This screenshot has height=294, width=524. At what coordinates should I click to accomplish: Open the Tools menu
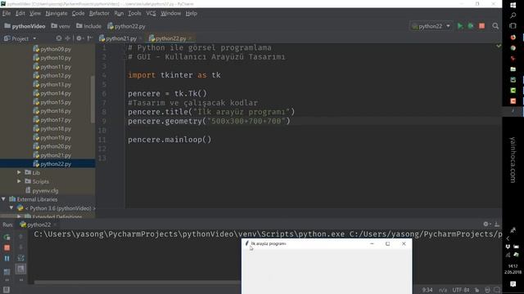[134, 13]
